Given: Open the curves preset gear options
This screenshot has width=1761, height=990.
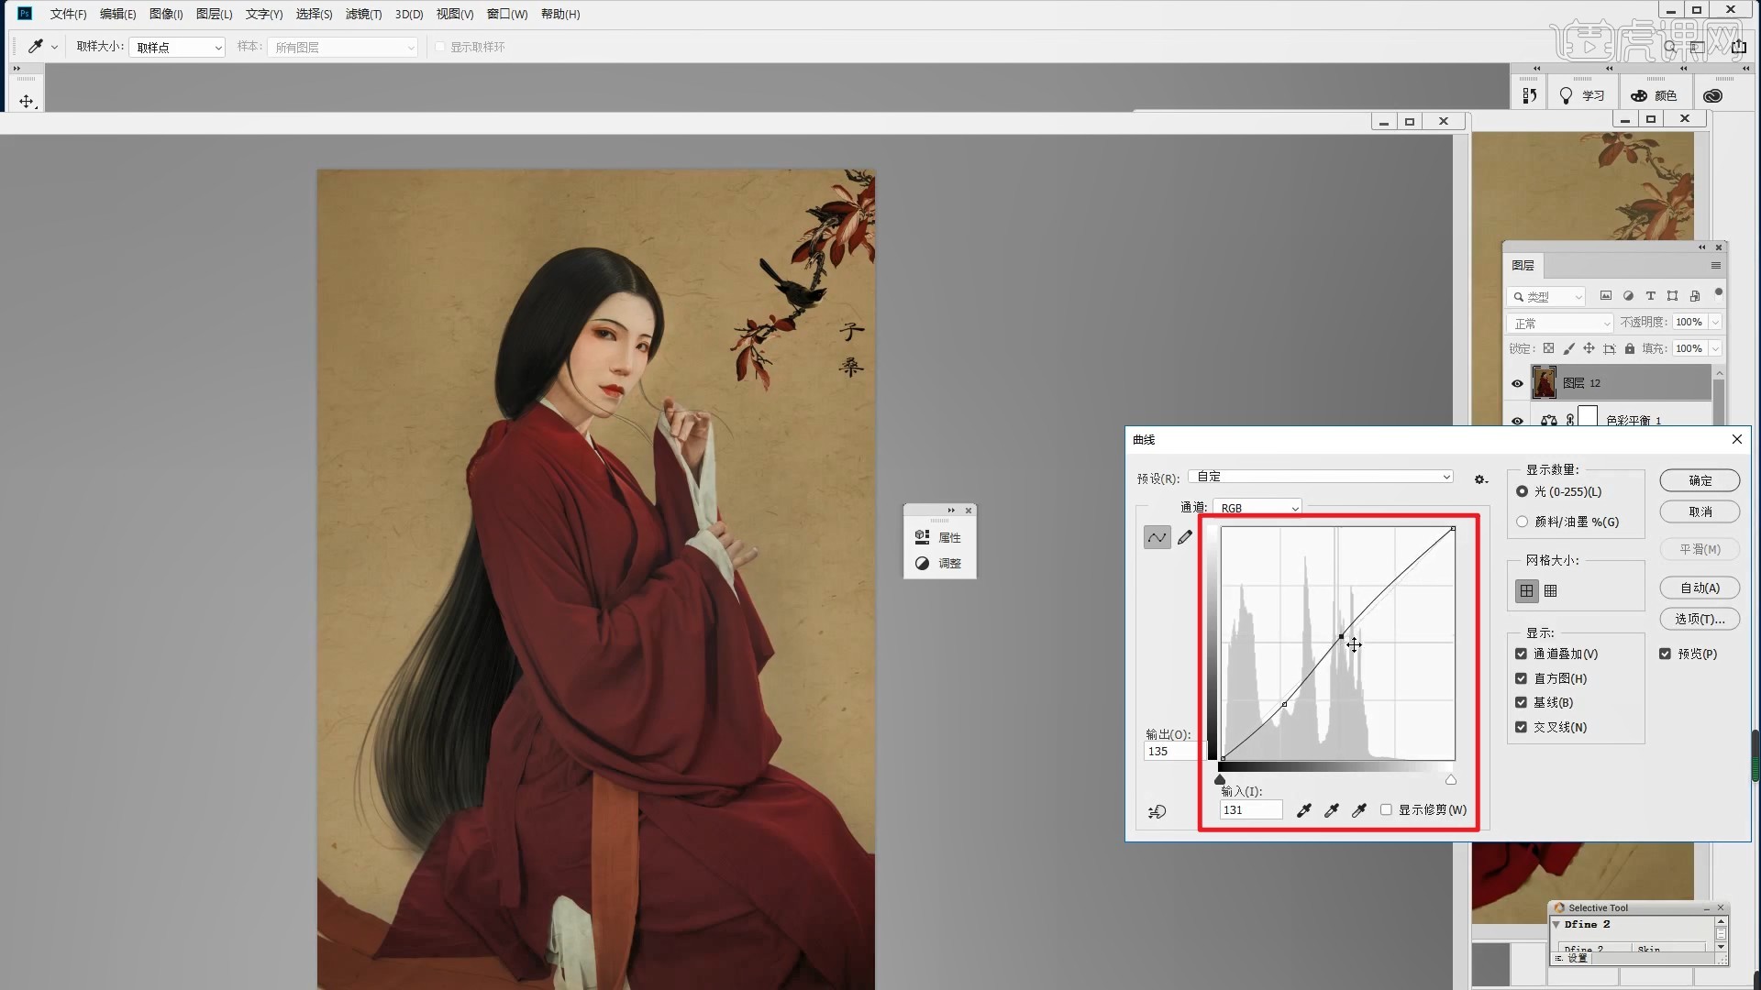Looking at the screenshot, I should pyautogui.click(x=1480, y=479).
